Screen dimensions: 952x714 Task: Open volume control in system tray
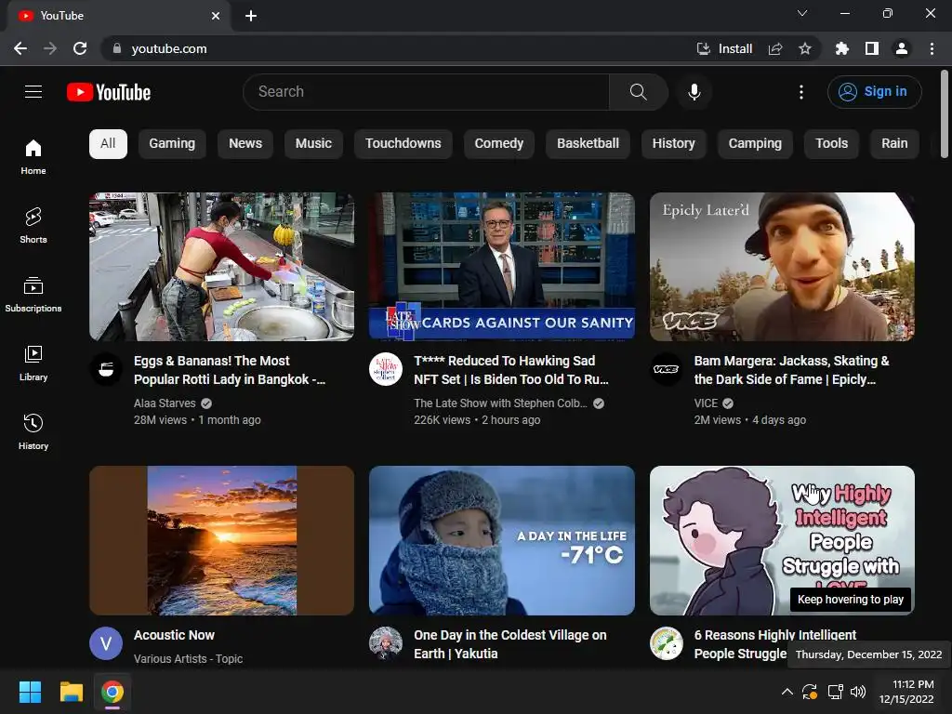click(x=858, y=692)
